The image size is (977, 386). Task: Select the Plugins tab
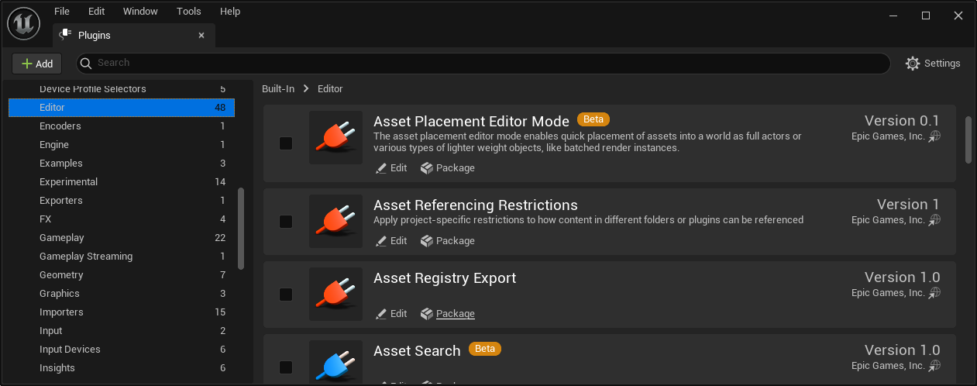(x=133, y=36)
